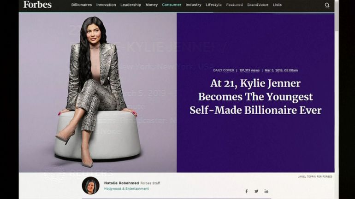Open Hollywood & Entertainment link
This screenshot has width=355, height=199.
(x=126, y=188)
